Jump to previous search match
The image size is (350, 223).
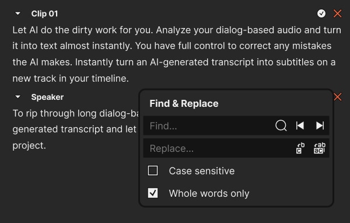[x=300, y=126]
